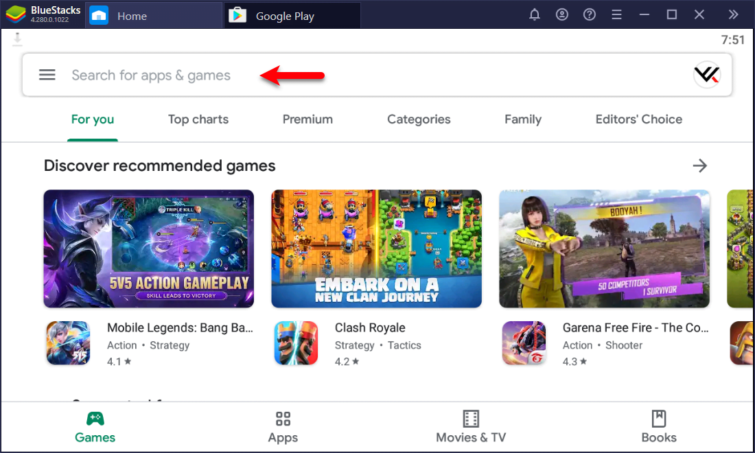The height and width of the screenshot is (453, 755).
Task: Click the 4.3 star rating of Garena Free Fire
Action: pyautogui.click(x=574, y=362)
